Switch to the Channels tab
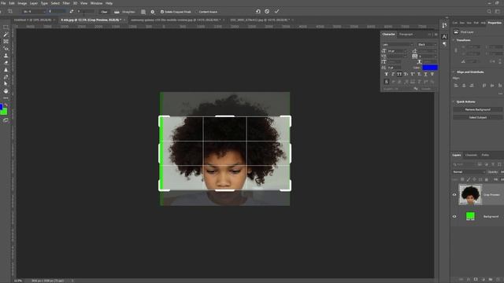Screen dimensions: 504x283 coord(471,156)
